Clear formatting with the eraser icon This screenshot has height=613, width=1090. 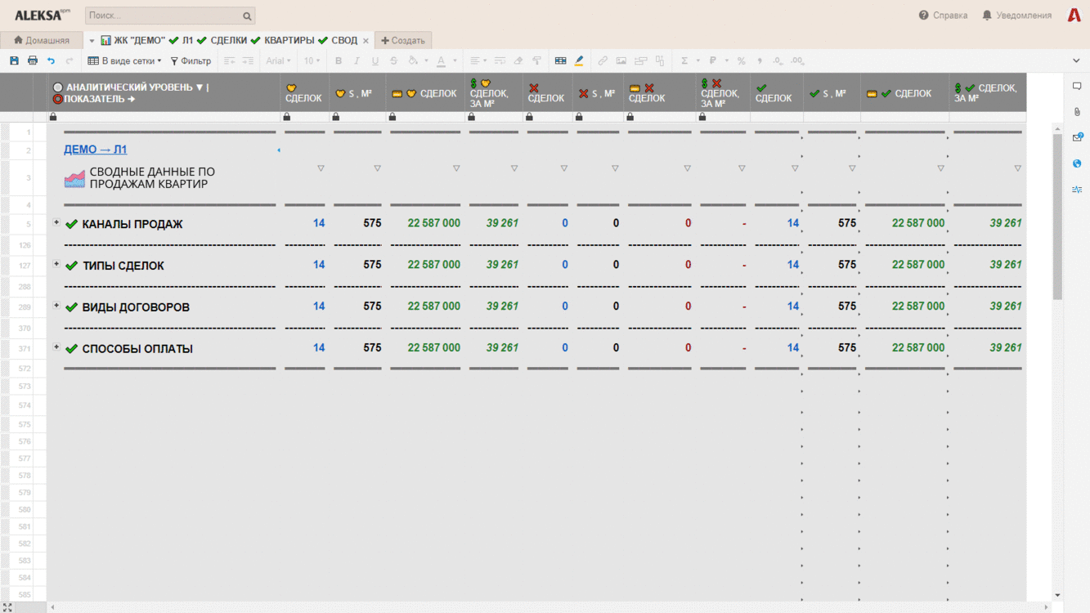pyautogui.click(x=518, y=60)
